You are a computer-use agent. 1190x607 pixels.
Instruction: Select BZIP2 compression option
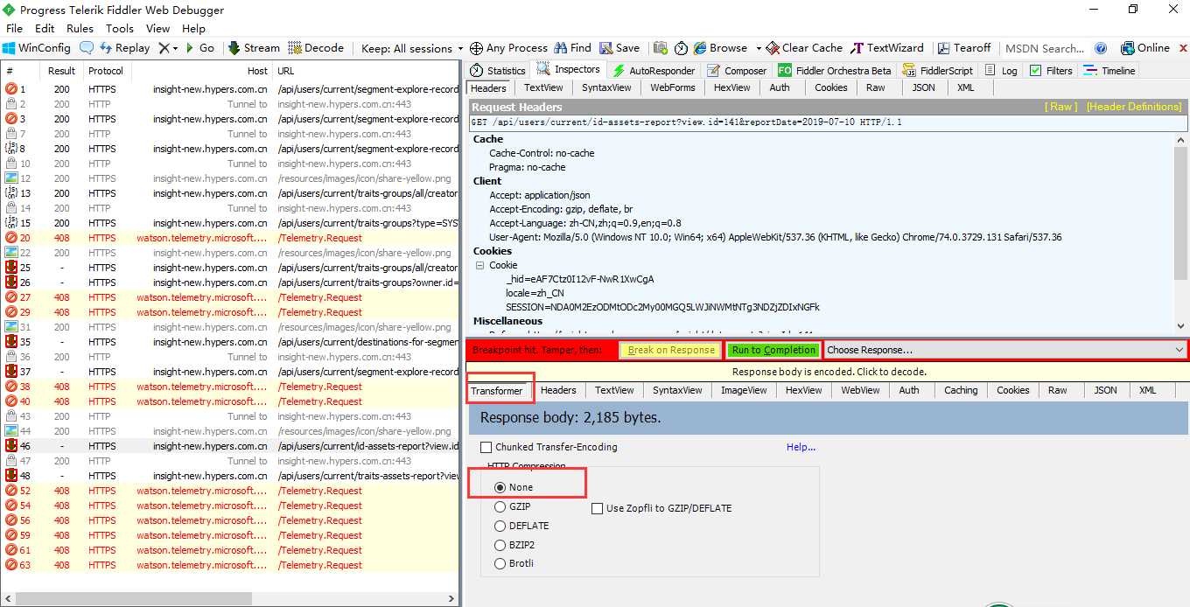pyautogui.click(x=500, y=545)
